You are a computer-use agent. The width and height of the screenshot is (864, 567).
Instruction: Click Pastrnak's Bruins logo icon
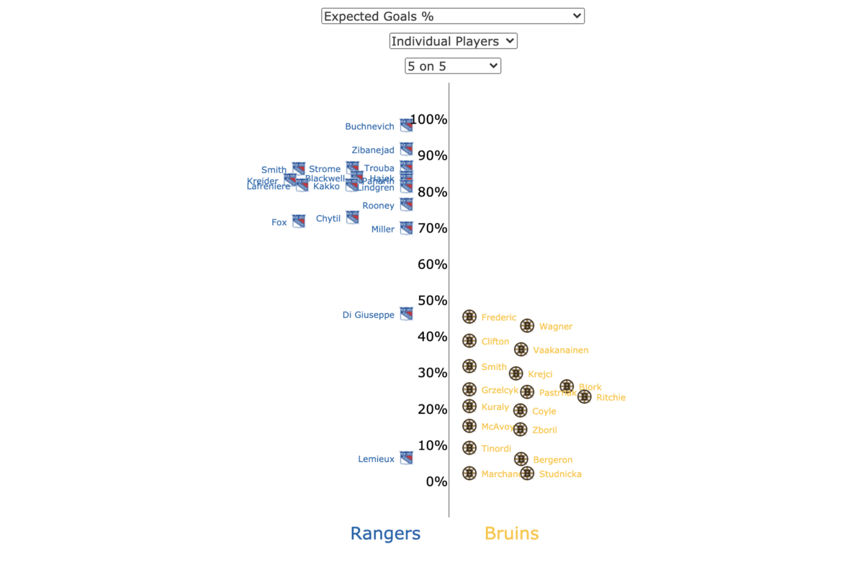click(527, 391)
